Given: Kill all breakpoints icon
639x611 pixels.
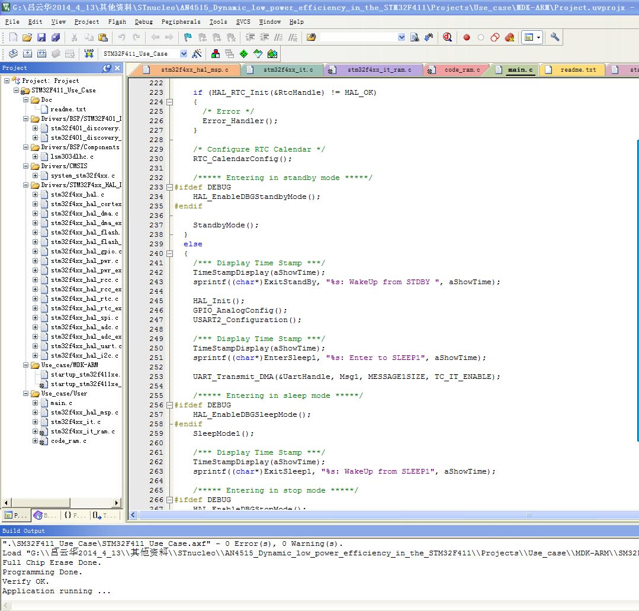Looking at the screenshot, I should point(509,37).
